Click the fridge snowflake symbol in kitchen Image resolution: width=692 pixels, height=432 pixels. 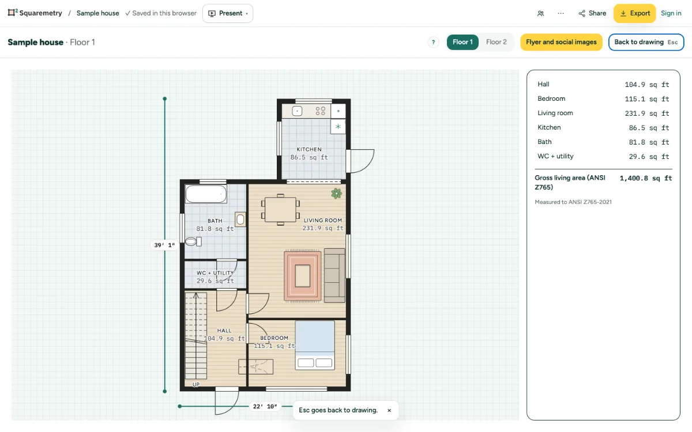[338, 126]
